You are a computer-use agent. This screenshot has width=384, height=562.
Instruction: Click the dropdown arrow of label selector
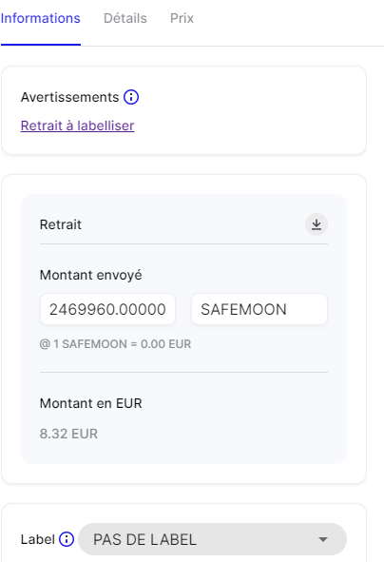323,539
